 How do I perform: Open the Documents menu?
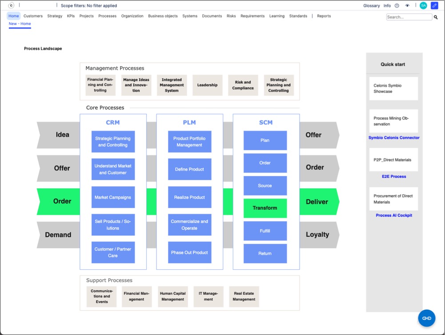click(x=212, y=16)
